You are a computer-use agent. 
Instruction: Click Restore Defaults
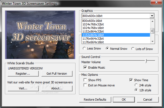pyautogui.click(x=95, y=100)
